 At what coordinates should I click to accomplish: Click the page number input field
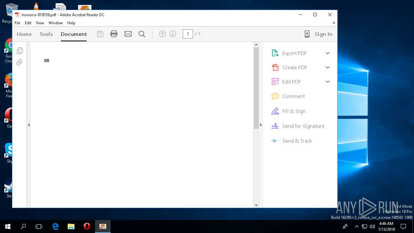tap(188, 34)
